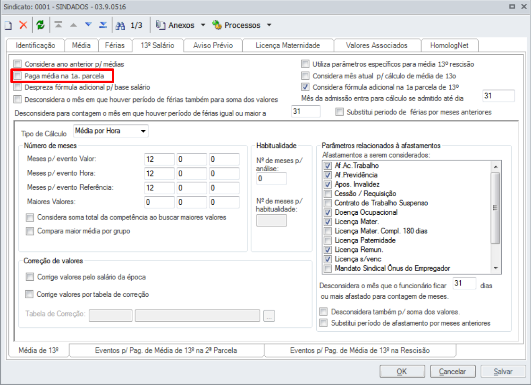
Task: Switch to the Licença Maternidade tab
Action: pos(288,45)
